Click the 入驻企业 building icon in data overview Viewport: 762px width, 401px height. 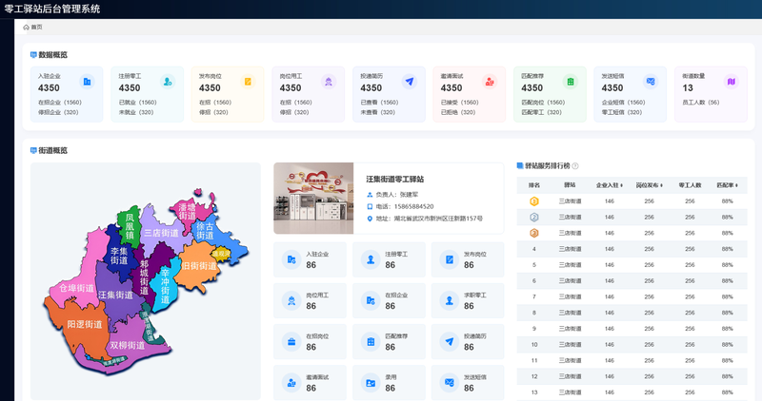click(x=87, y=82)
